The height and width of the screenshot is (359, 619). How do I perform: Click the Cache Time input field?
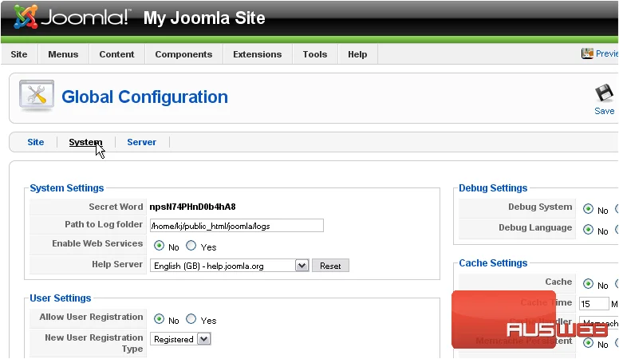click(x=594, y=303)
